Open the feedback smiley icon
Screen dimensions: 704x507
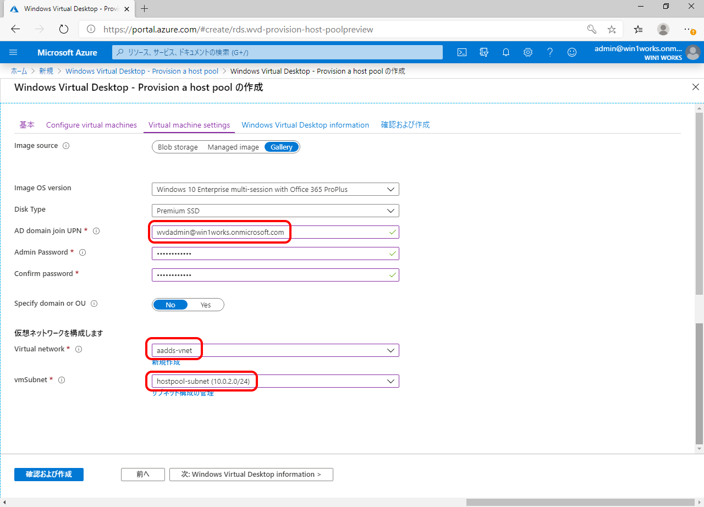[x=572, y=52]
